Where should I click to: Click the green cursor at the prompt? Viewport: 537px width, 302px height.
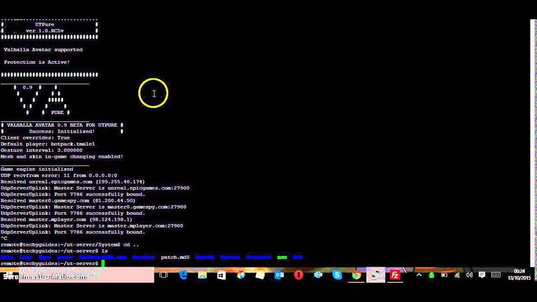103,263
